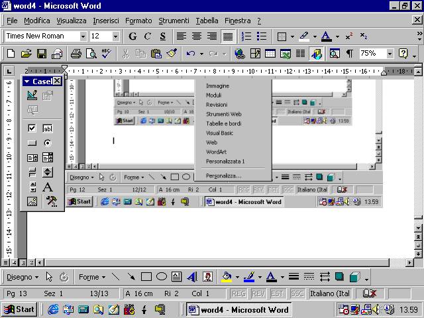Viewport: 424px width, 318px height.
Task: Click the fill color paint bucket
Action: point(227,277)
